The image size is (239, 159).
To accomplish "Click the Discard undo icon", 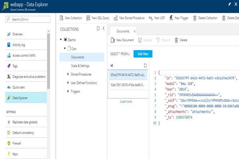I will (x=158, y=40).
